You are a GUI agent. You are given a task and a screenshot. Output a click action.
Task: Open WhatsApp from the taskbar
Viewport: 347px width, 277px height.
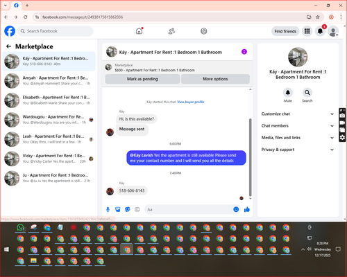pos(21,228)
